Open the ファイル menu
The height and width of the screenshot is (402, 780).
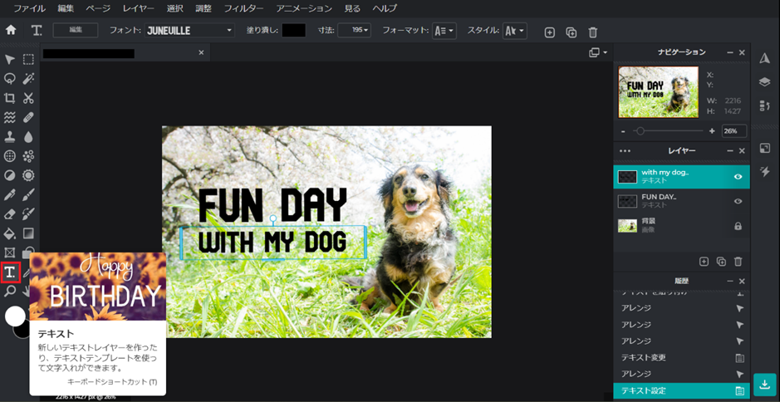[x=29, y=8]
